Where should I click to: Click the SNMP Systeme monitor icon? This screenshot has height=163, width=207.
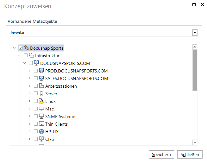click(x=41, y=116)
